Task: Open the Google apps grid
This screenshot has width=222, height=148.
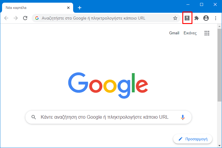Action: coord(207,33)
